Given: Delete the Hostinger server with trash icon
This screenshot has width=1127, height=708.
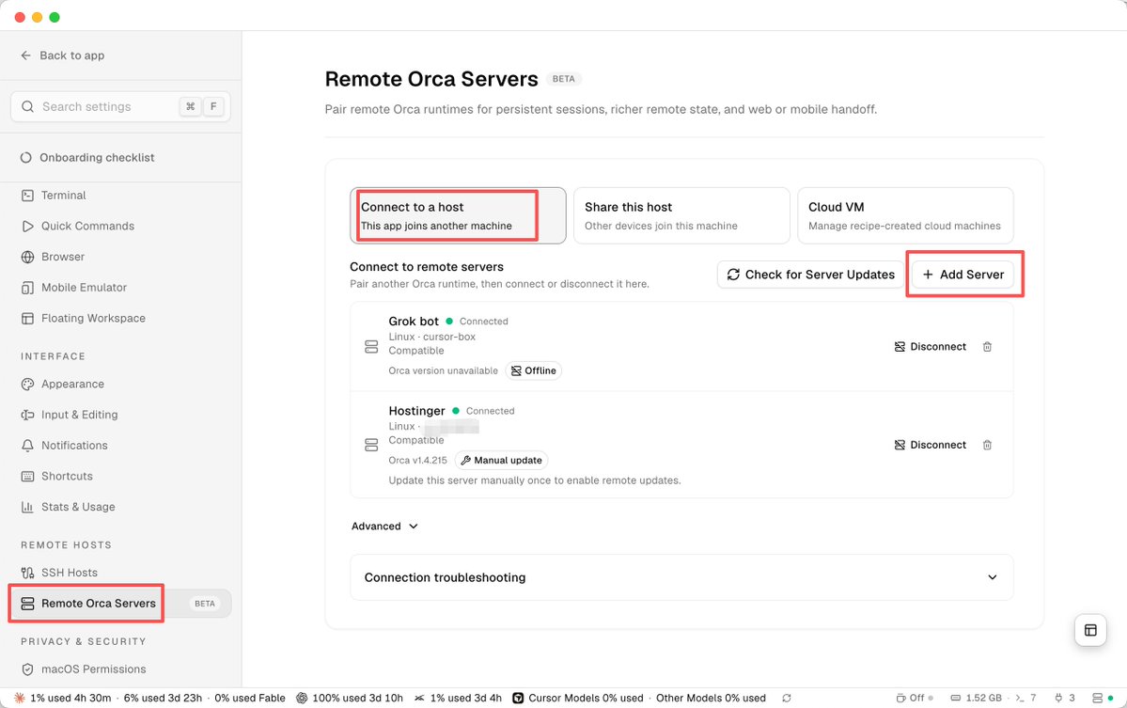Looking at the screenshot, I should (988, 445).
